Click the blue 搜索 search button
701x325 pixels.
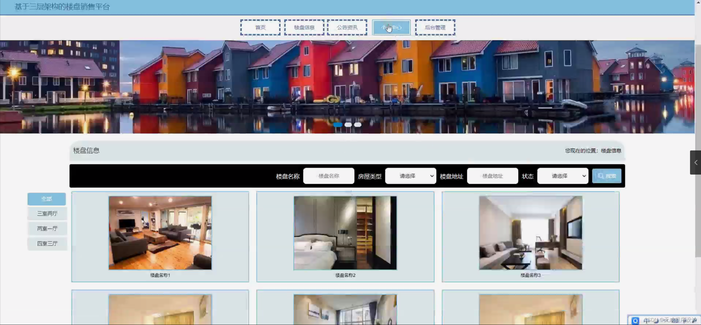pyautogui.click(x=606, y=176)
